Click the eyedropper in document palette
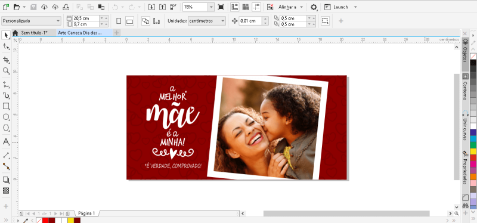 (26, 220)
